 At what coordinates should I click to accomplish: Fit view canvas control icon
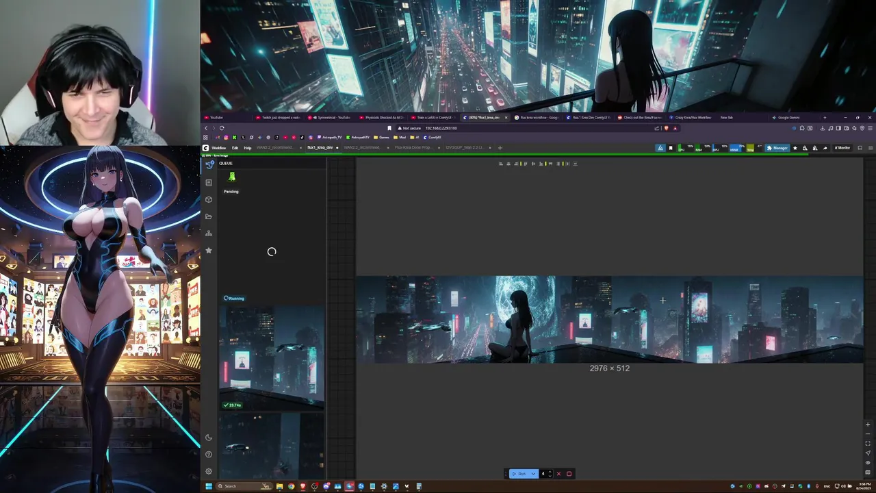click(868, 444)
